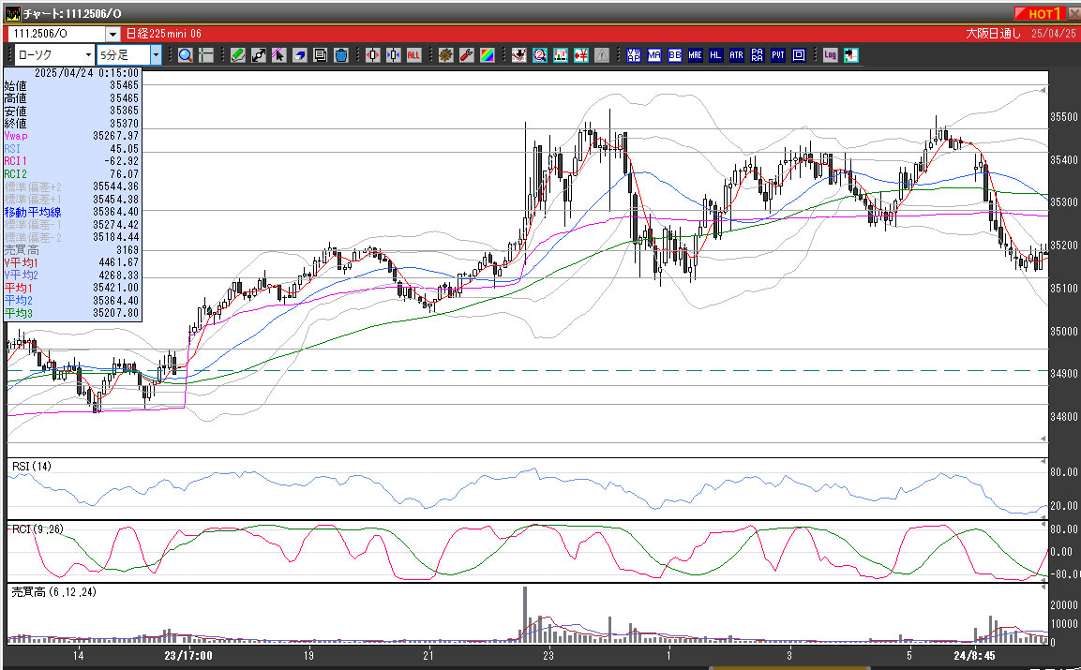Click the grey warning triangle icon
The height and width of the screenshot is (670, 1081).
[602, 55]
